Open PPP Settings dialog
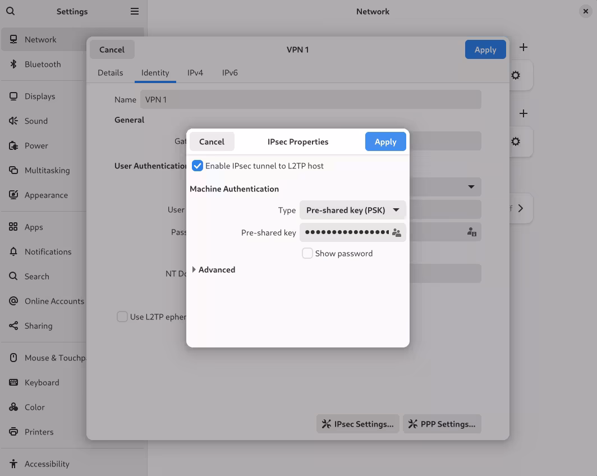The width and height of the screenshot is (597, 476). coord(442,424)
